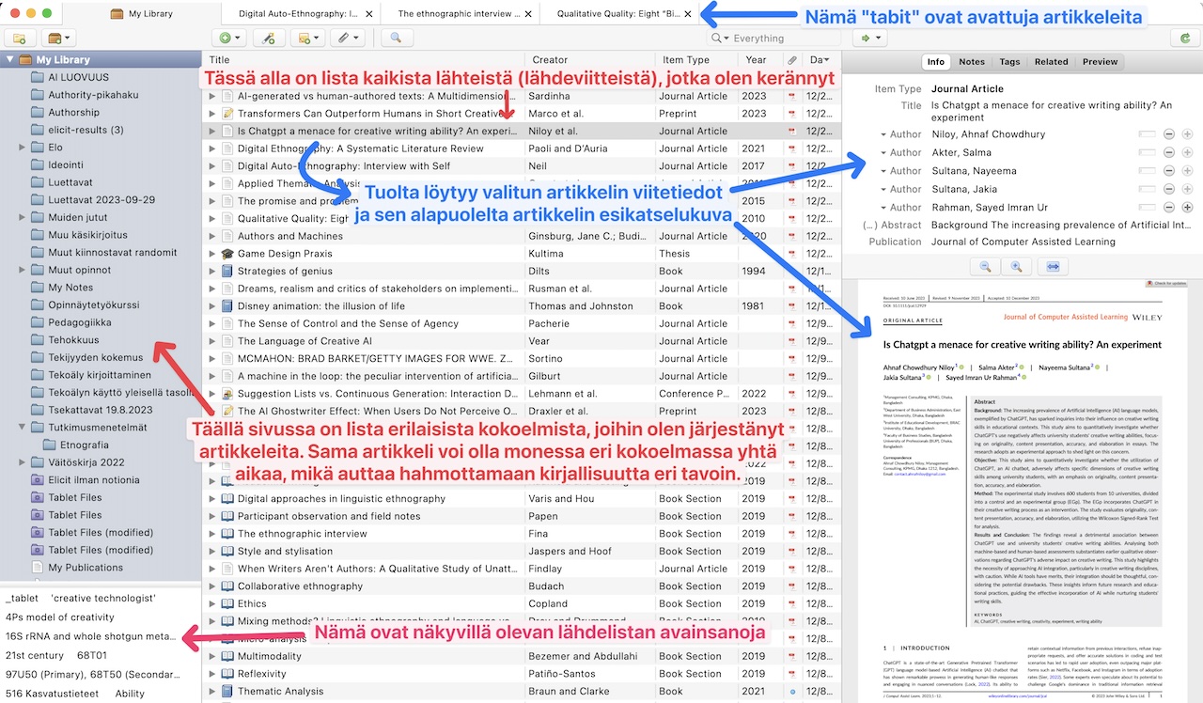Screen dimensions: 1203x703
Task: Fit the PDF preview to width
Action: pyautogui.click(x=1053, y=267)
